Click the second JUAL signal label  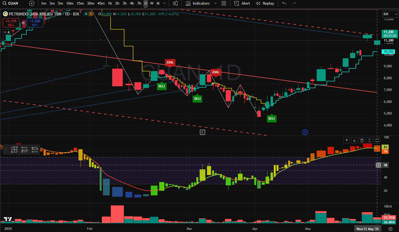click(216, 72)
